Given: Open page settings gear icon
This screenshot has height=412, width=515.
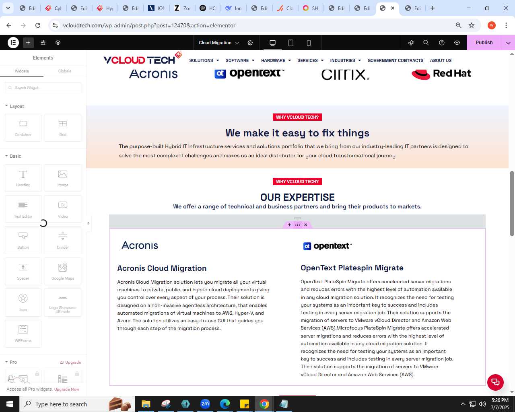Looking at the screenshot, I should pos(250,43).
